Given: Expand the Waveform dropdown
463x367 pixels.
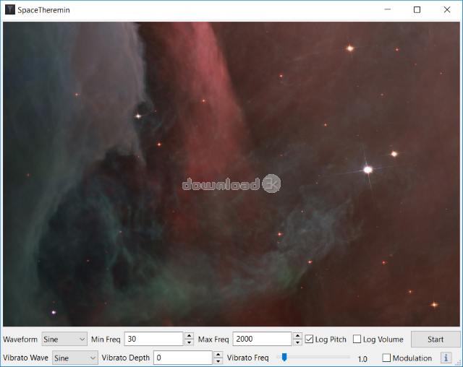Looking at the screenshot, I should tap(64, 339).
